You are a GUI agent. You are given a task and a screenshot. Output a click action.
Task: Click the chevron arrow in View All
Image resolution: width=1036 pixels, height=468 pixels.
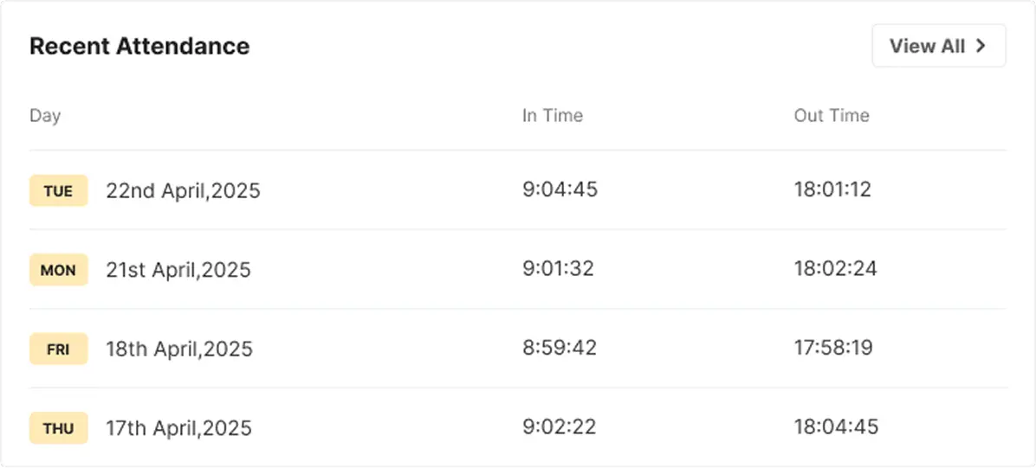pyautogui.click(x=981, y=46)
